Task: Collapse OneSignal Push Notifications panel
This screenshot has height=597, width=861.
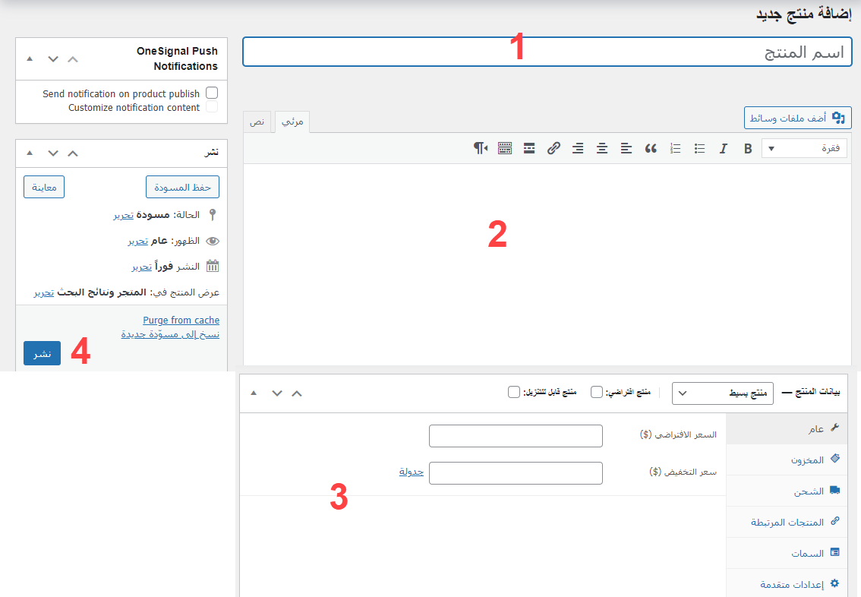Action: pos(30,59)
